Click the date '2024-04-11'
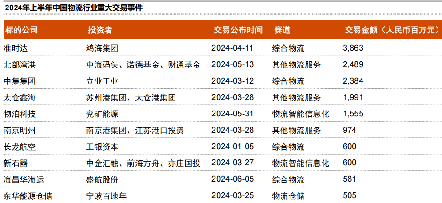This screenshot has width=442, height=203. click(233, 48)
